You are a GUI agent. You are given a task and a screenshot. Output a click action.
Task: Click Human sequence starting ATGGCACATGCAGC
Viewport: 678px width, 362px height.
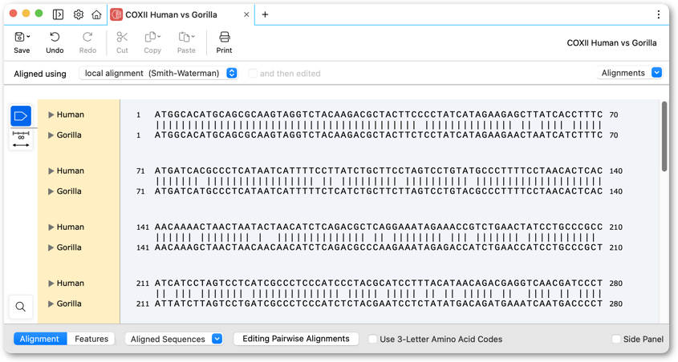(379, 115)
